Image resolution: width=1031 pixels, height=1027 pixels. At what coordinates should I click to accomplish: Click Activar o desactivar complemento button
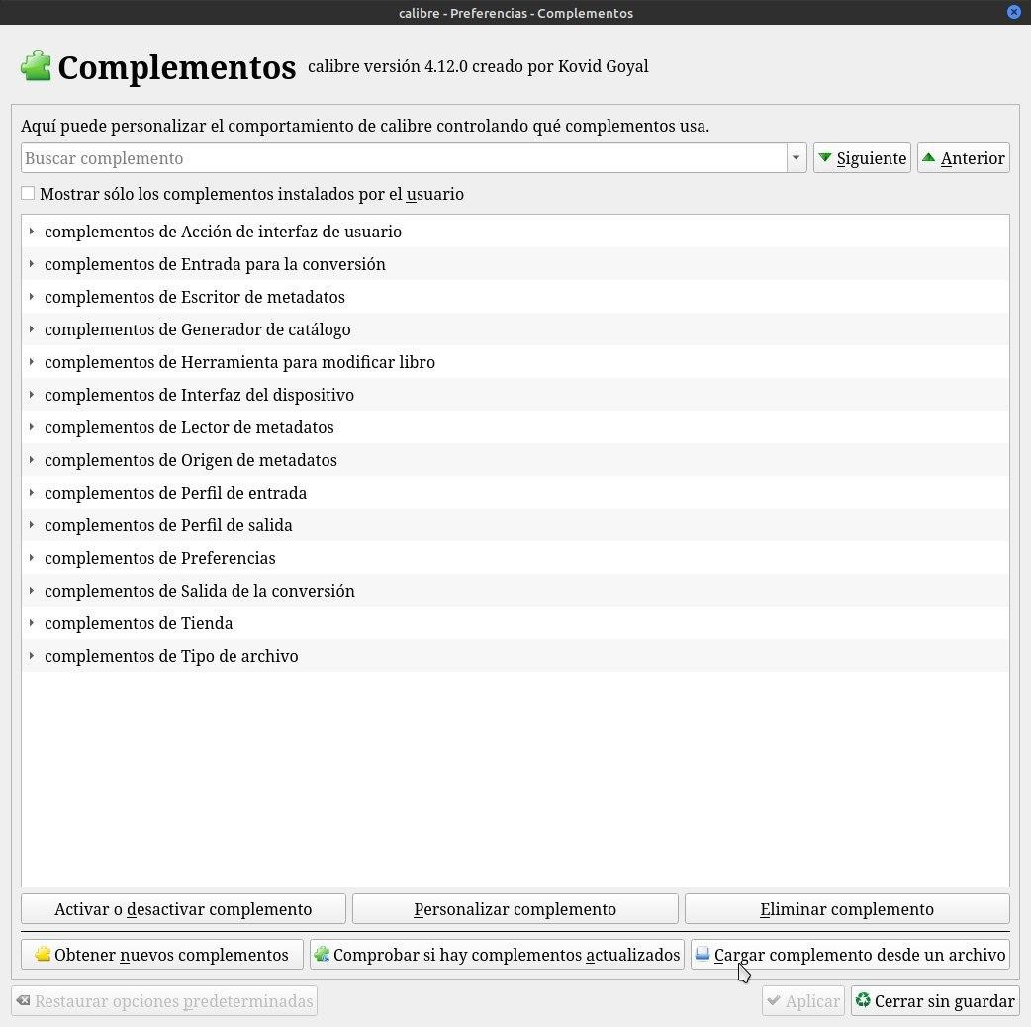183,908
